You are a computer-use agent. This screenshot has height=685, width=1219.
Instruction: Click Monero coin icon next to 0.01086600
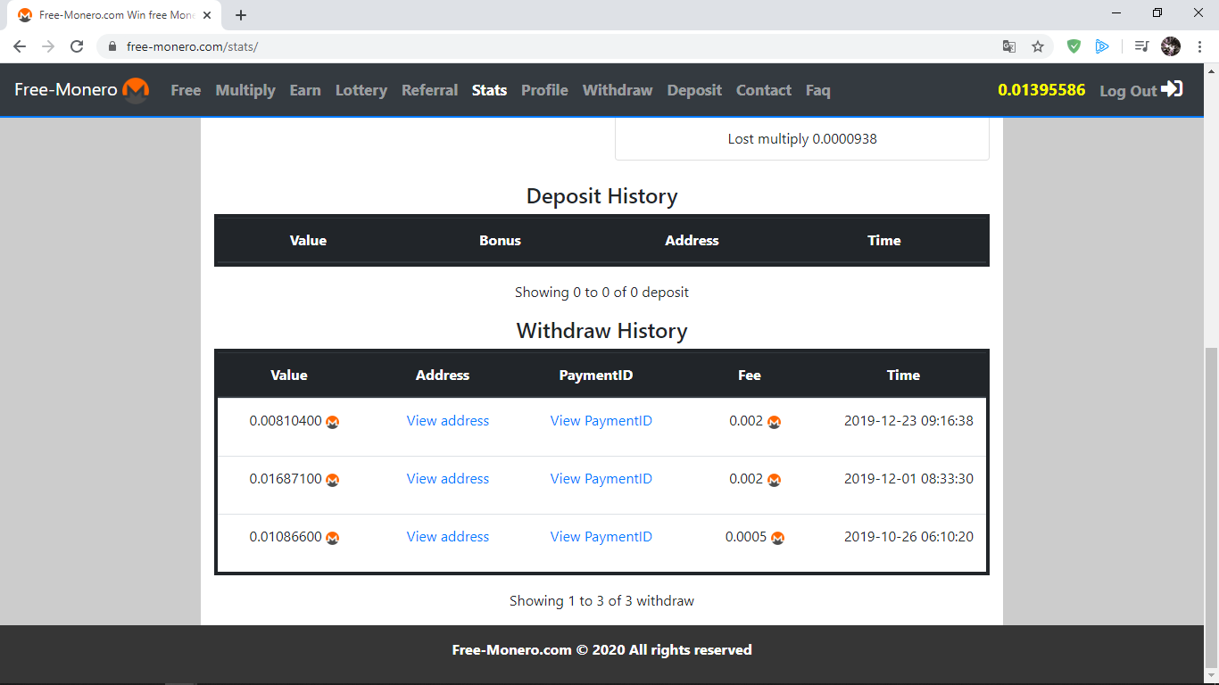333,538
